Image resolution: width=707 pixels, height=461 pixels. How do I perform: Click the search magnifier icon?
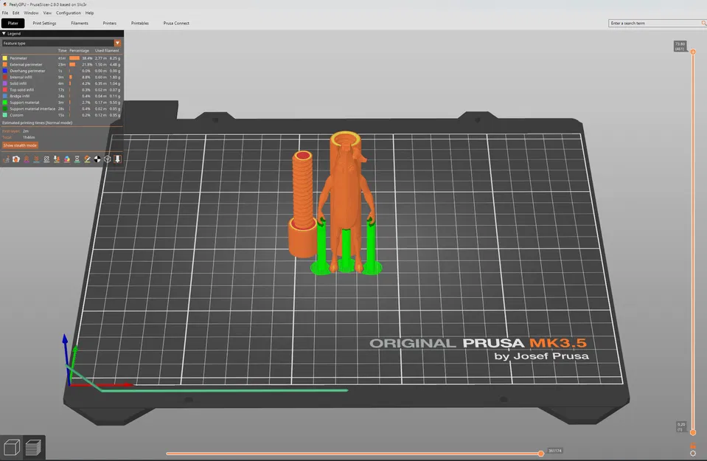(703, 23)
